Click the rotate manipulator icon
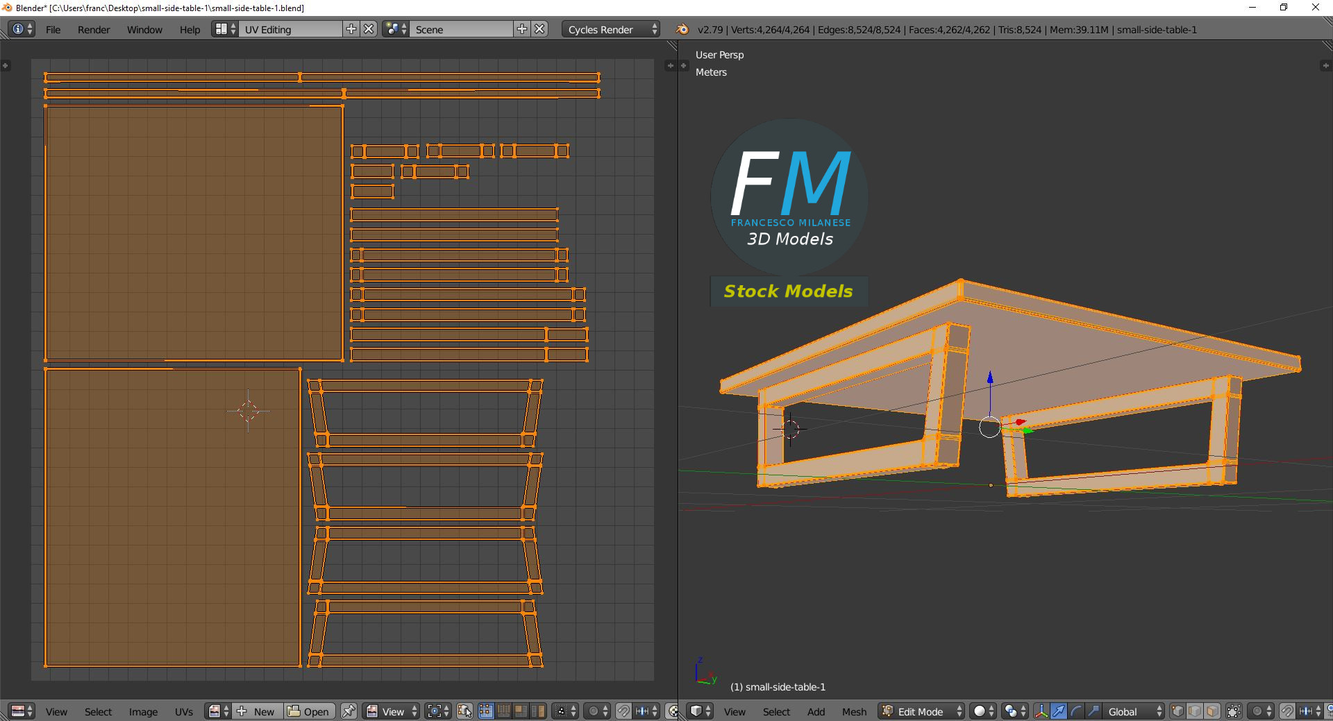 pos(1075,711)
